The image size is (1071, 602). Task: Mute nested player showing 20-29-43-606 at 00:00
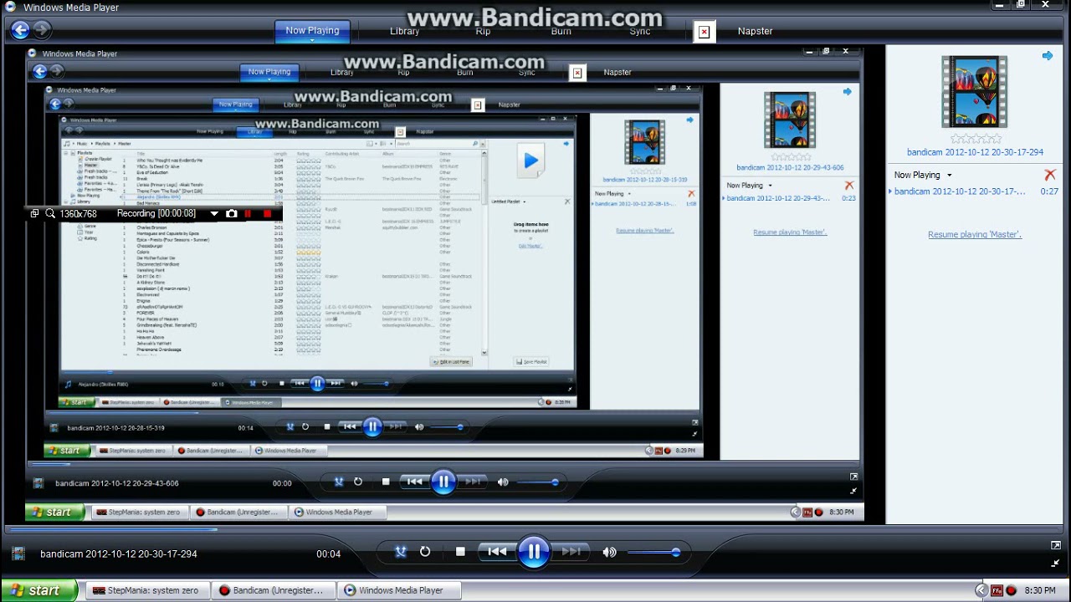pyautogui.click(x=503, y=482)
